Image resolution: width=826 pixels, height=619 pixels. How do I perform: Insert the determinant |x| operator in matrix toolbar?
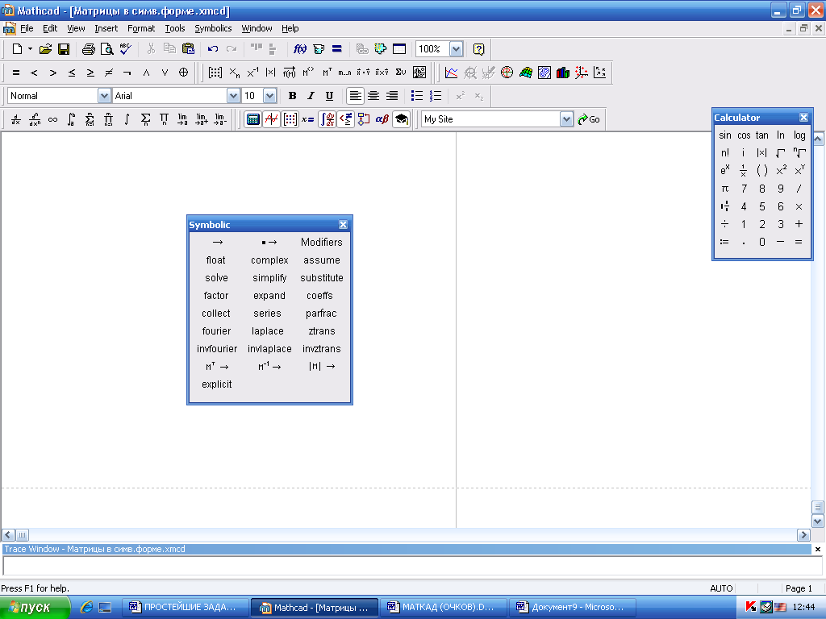(271, 73)
